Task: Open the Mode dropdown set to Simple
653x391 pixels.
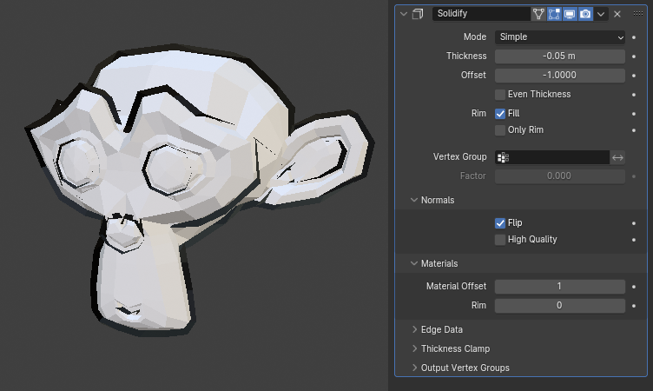Action: [x=560, y=36]
